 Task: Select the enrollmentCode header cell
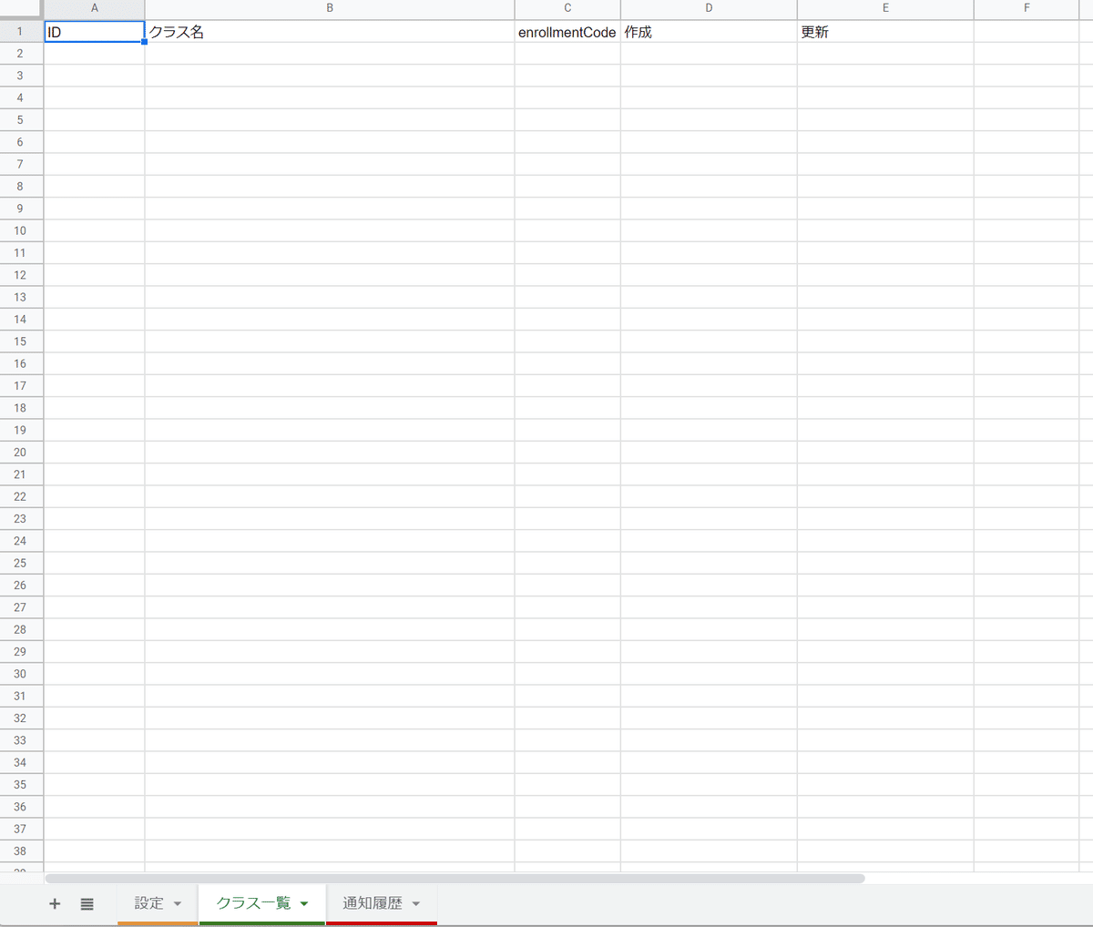click(x=567, y=32)
